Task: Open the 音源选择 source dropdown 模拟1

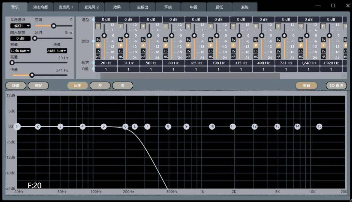Action: pos(20,26)
